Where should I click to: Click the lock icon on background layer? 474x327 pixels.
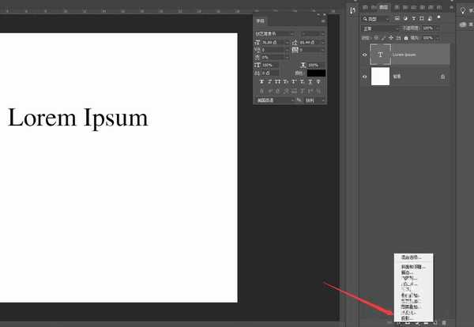[442, 77]
